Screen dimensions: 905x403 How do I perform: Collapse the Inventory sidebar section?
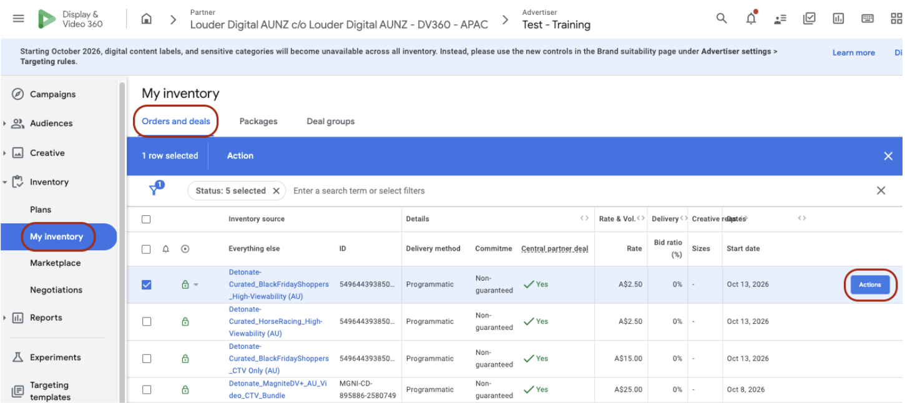[4, 182]
